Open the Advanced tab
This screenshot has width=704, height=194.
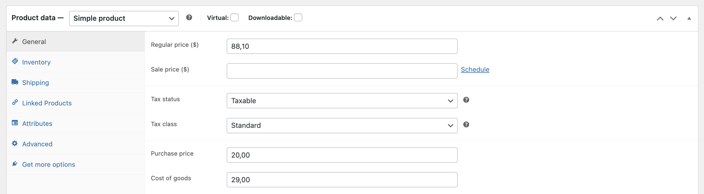coord(37,144)
